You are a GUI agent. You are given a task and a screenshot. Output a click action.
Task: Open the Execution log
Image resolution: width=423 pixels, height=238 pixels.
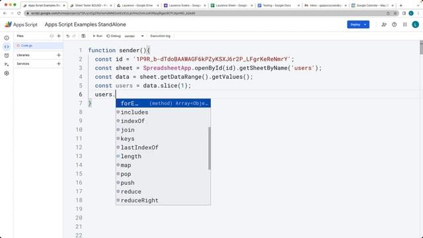tap(160, 36)
